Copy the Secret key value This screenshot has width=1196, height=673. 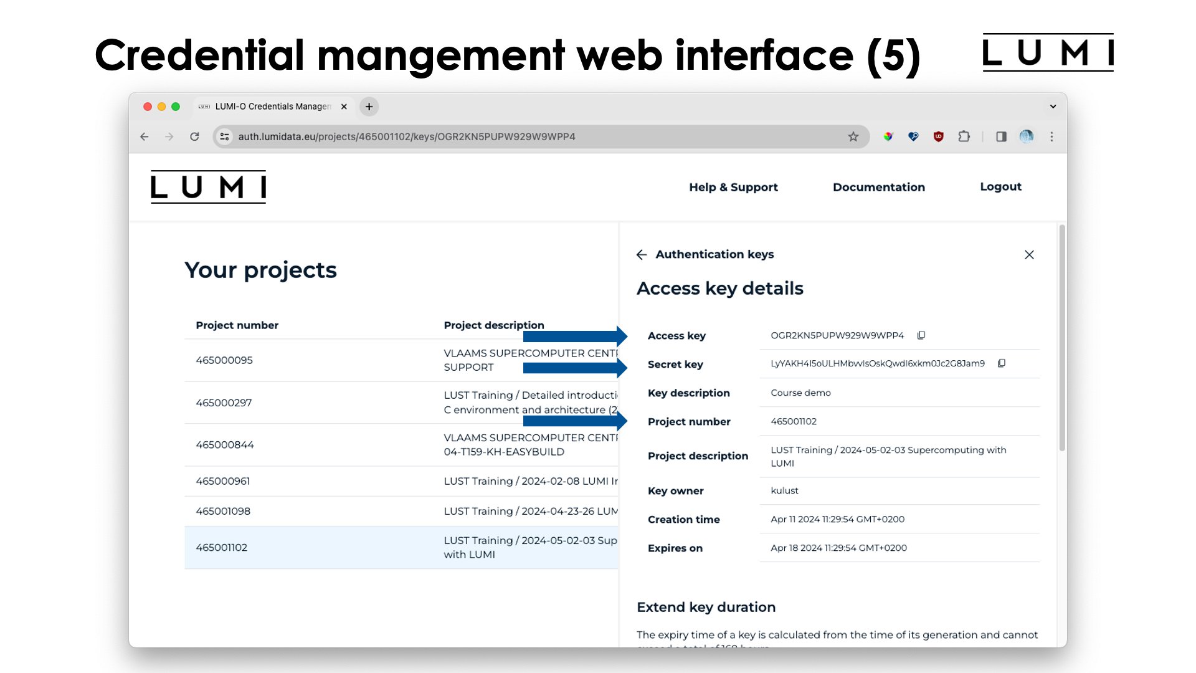tap(1002, 363)
